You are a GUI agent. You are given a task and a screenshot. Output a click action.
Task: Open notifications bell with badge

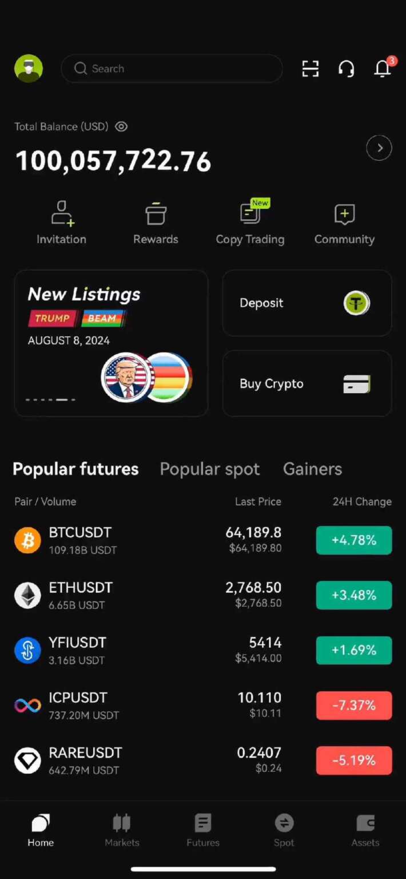(x=382, y=69)
